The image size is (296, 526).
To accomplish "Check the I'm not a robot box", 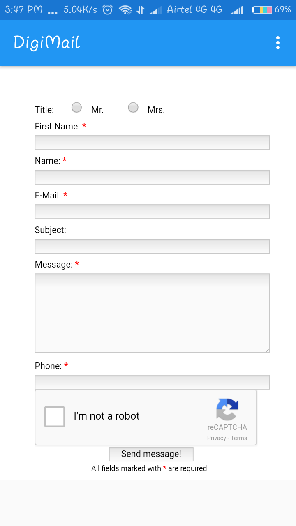I will click(54, 416).
